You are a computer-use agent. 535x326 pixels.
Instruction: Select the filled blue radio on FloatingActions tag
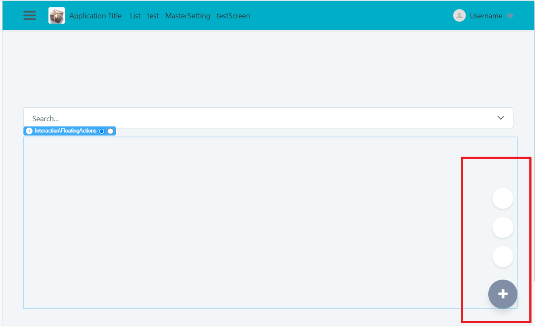[x=102, y=131]
